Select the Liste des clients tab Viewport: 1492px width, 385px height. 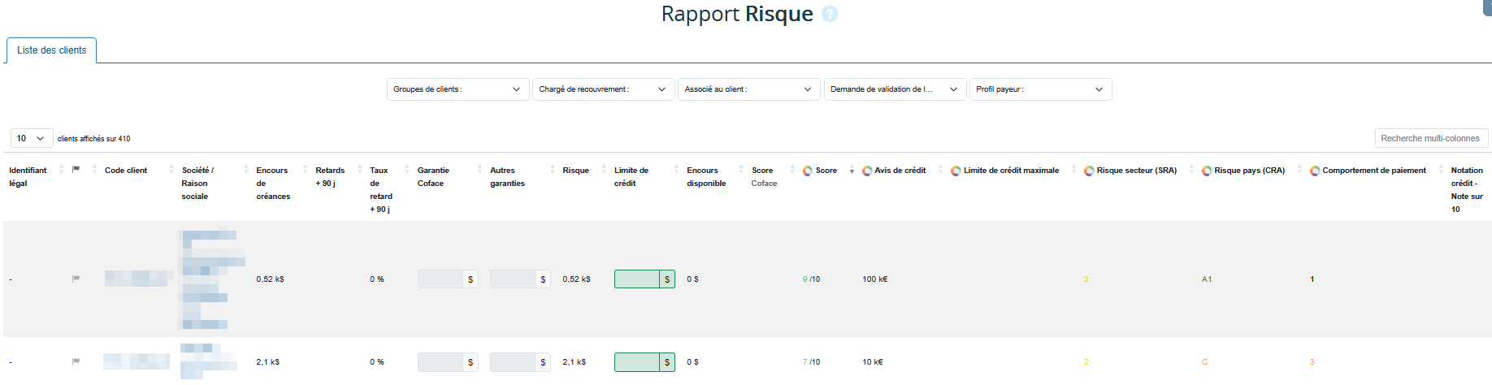51,50
